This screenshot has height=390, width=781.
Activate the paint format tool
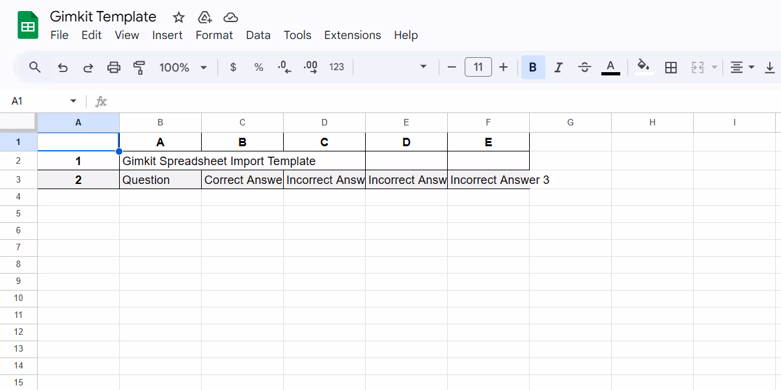[139, 67]
